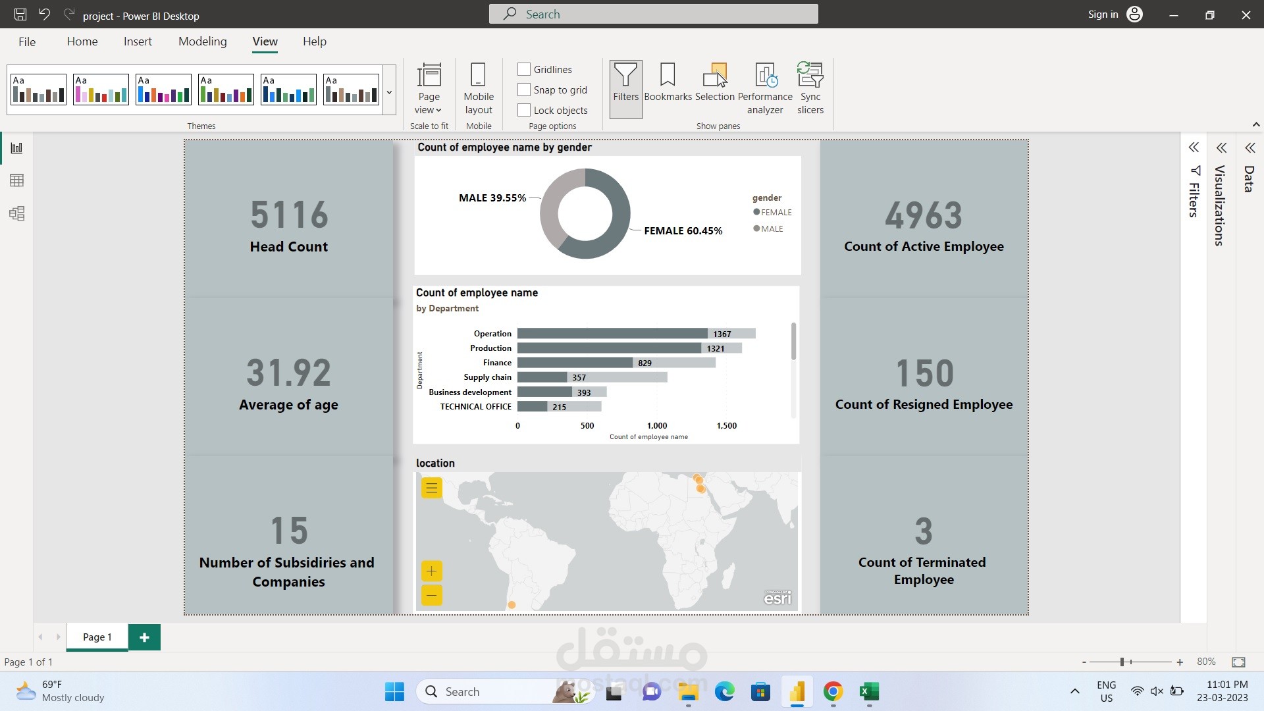This screenshot has width=1264, height=711.
Task: Click the save icon in title bar
Action: [20, 14]
